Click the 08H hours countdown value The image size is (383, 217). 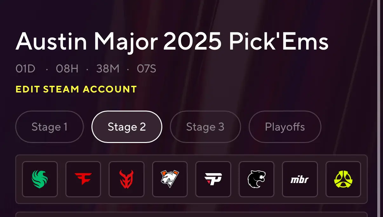[67, 69]
